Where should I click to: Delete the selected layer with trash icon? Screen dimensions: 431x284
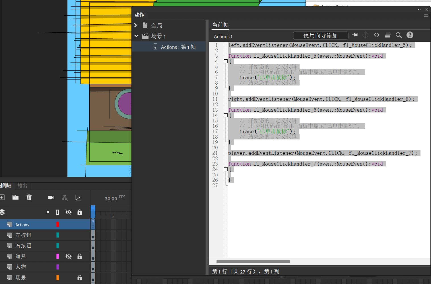click(x=29, y=197)
